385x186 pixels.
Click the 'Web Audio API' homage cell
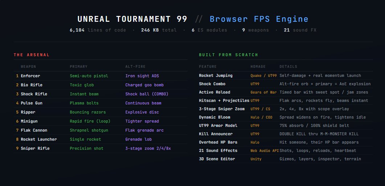[x=265, y=151]
